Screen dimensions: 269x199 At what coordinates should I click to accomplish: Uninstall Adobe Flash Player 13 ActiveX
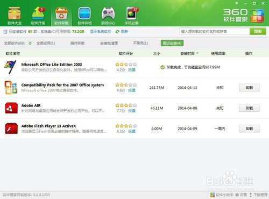coord(249,129)
